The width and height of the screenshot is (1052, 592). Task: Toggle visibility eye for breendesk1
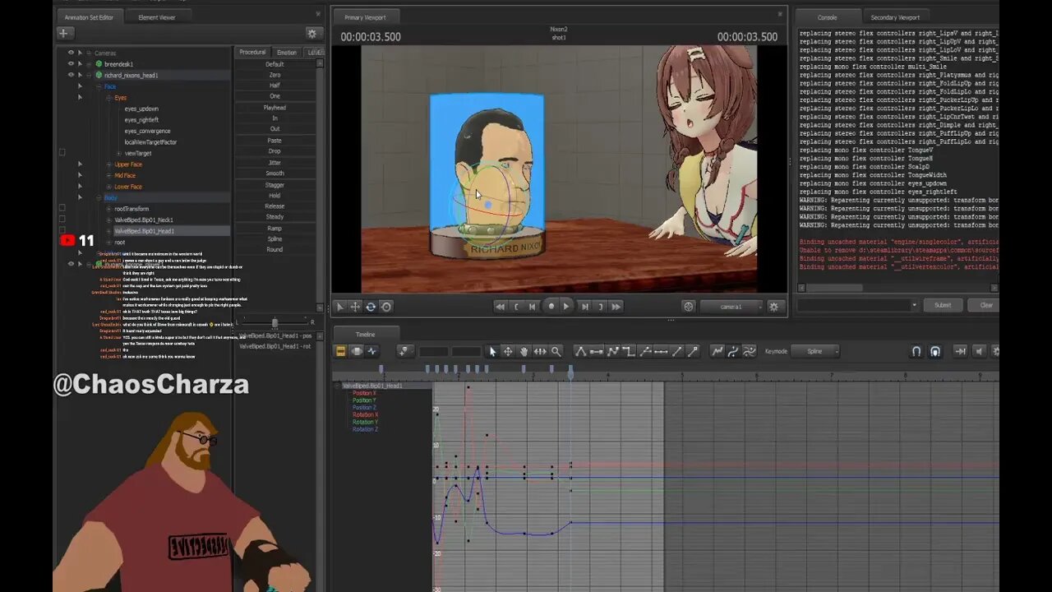pyautogui.click(x=71, y=63)
